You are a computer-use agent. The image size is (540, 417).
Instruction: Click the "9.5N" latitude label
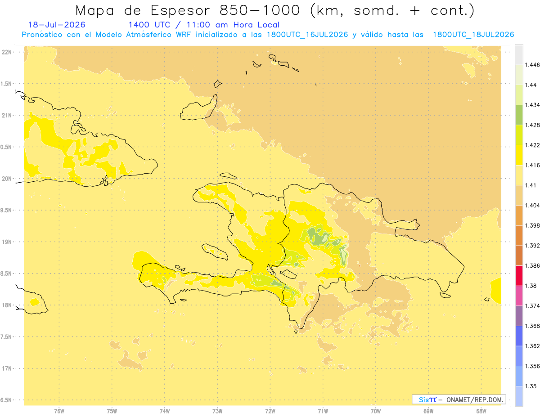click(7, 210)
